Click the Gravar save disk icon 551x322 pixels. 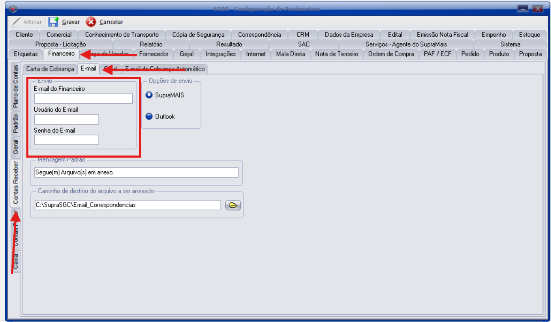54,22
